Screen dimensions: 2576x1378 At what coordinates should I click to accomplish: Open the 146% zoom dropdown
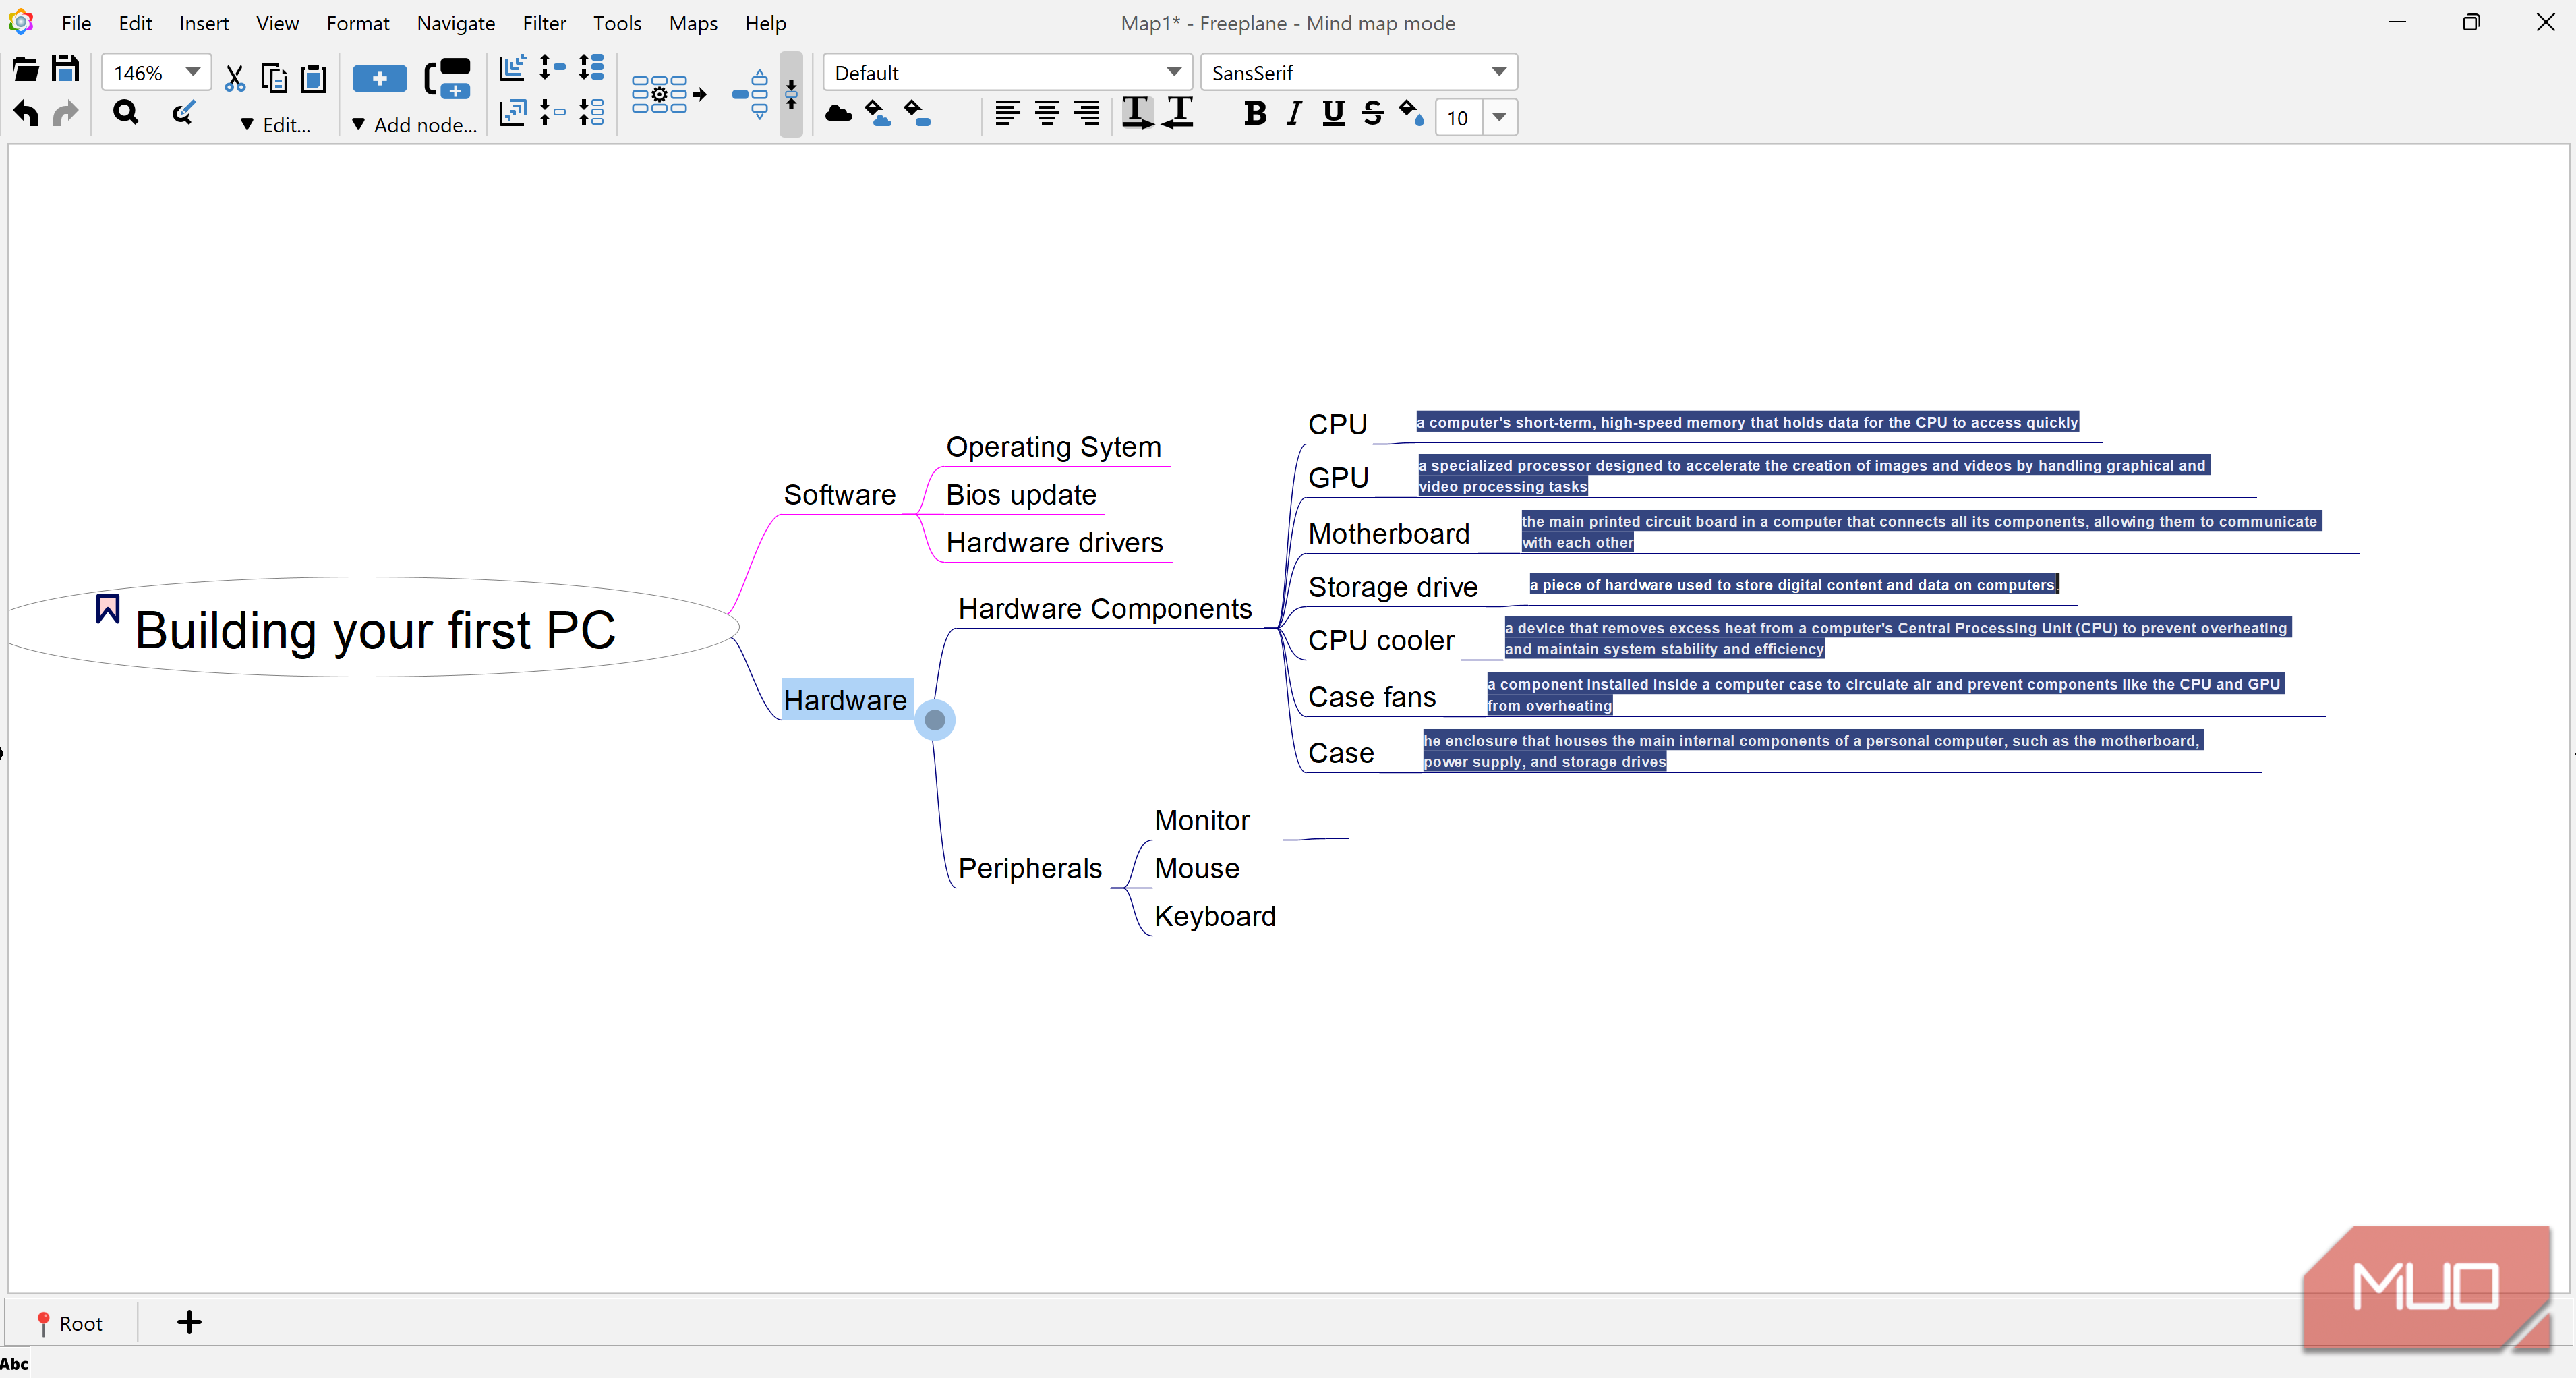pos(193,72)
